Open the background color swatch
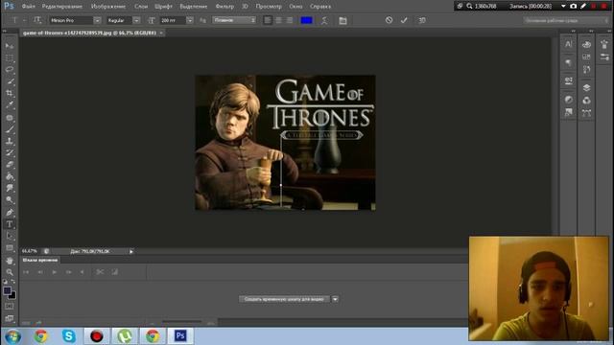 click(x=12, y=296)
